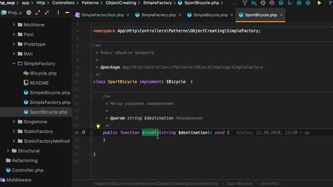Click fold marker beside class SportBicycle line
333x187 pixels.
[x=91, y=82]
